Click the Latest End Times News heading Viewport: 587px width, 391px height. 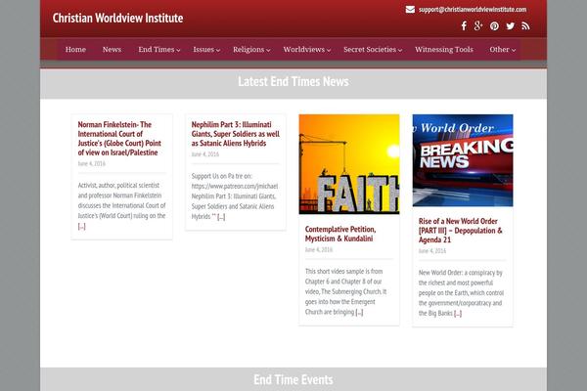click(x=293, y=81)
